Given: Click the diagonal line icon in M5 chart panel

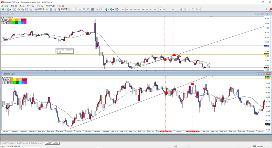Looking at the screenshot, I should point(6,83).
